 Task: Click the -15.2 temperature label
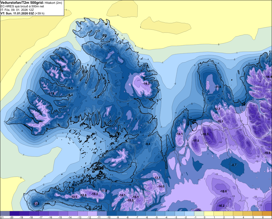tap(95, 194)
